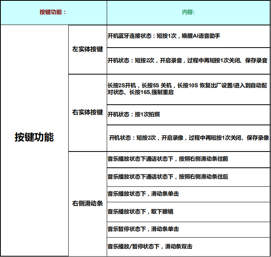This screenshot has height=257, width=271.
Task: Click the row 长按2S开机 长按5S关机
Action: (x=188, y=90)
